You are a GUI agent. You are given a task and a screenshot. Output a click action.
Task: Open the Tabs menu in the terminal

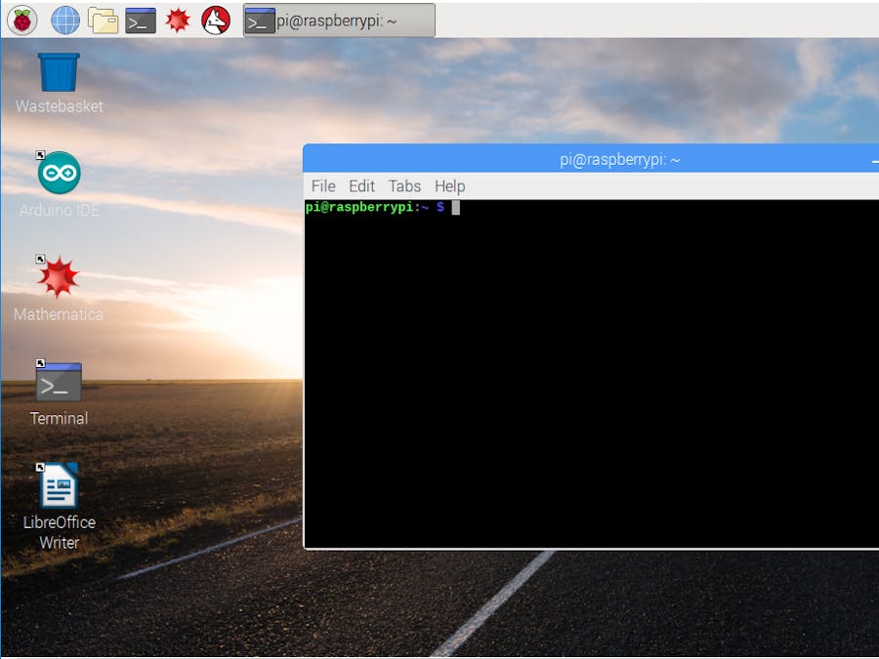(404, 185)
